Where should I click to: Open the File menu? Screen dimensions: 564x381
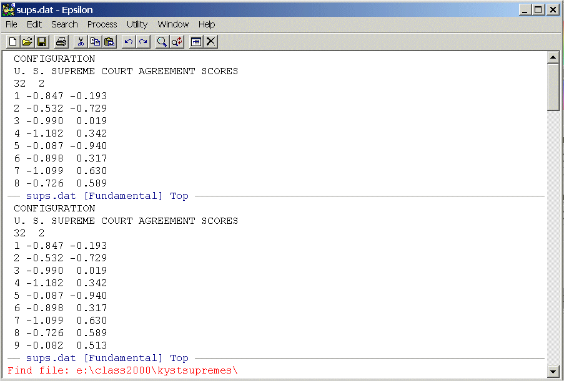(x=11, y=24)
